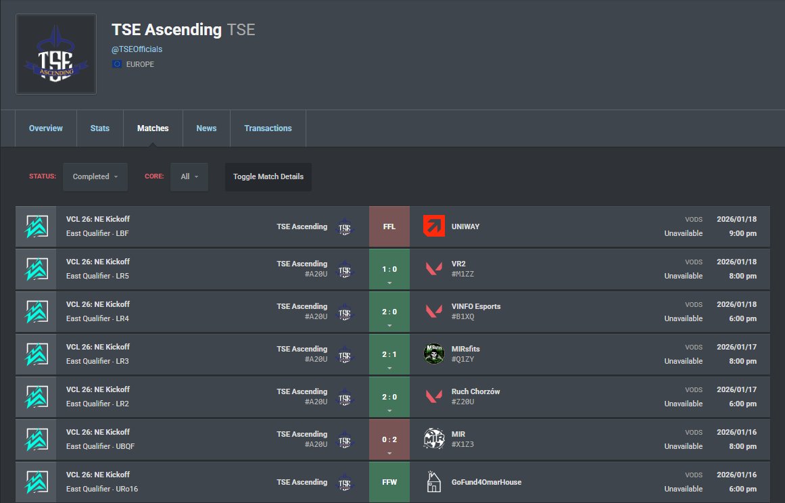
Task: Open the News tab
Action: pyautogui.click(x=206, y=128)
